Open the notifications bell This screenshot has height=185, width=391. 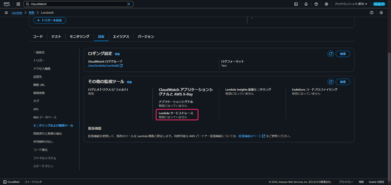click(x=306, y=4)
